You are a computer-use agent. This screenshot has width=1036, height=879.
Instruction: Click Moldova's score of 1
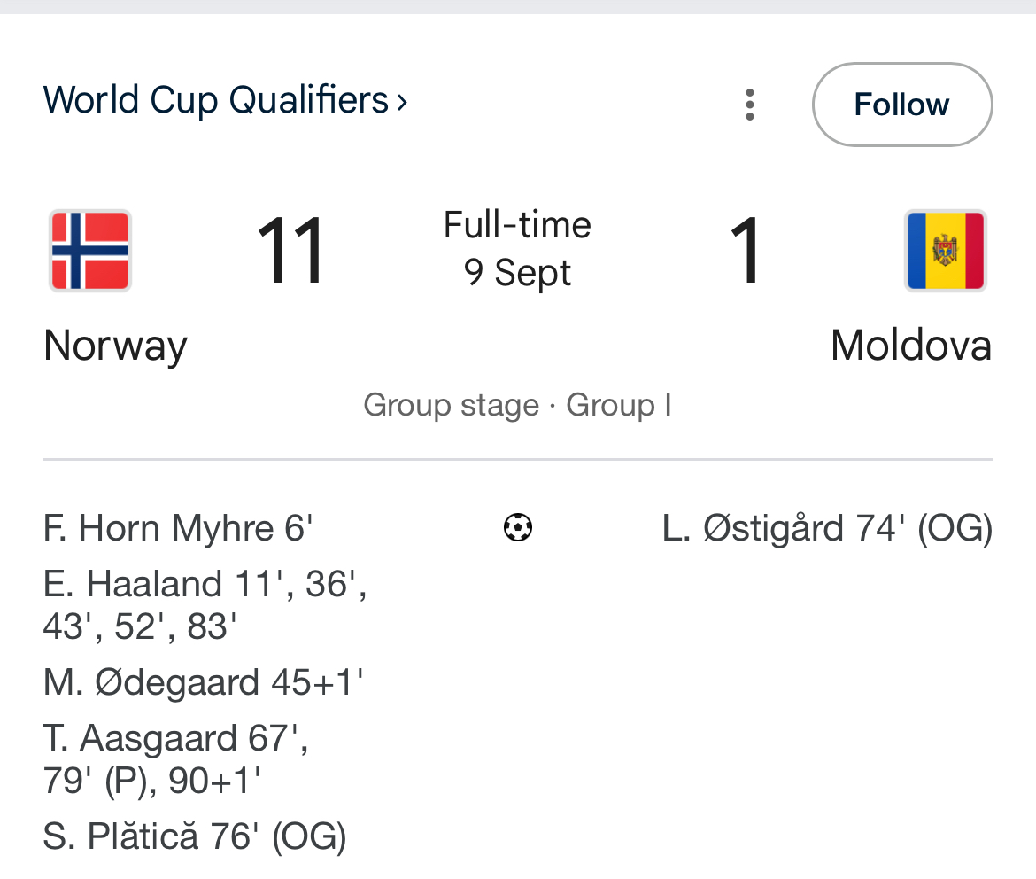746,251
